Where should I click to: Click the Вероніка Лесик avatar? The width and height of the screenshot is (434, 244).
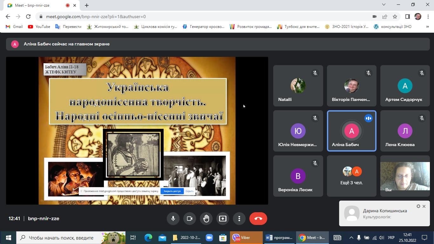[x=298, y=176]
